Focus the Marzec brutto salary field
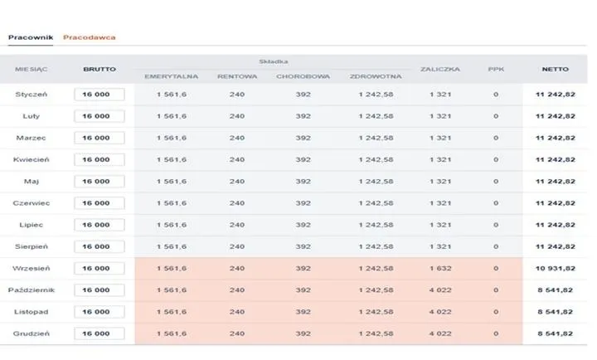The height and width of the screenshot is (360, 597). pos(99,138)
